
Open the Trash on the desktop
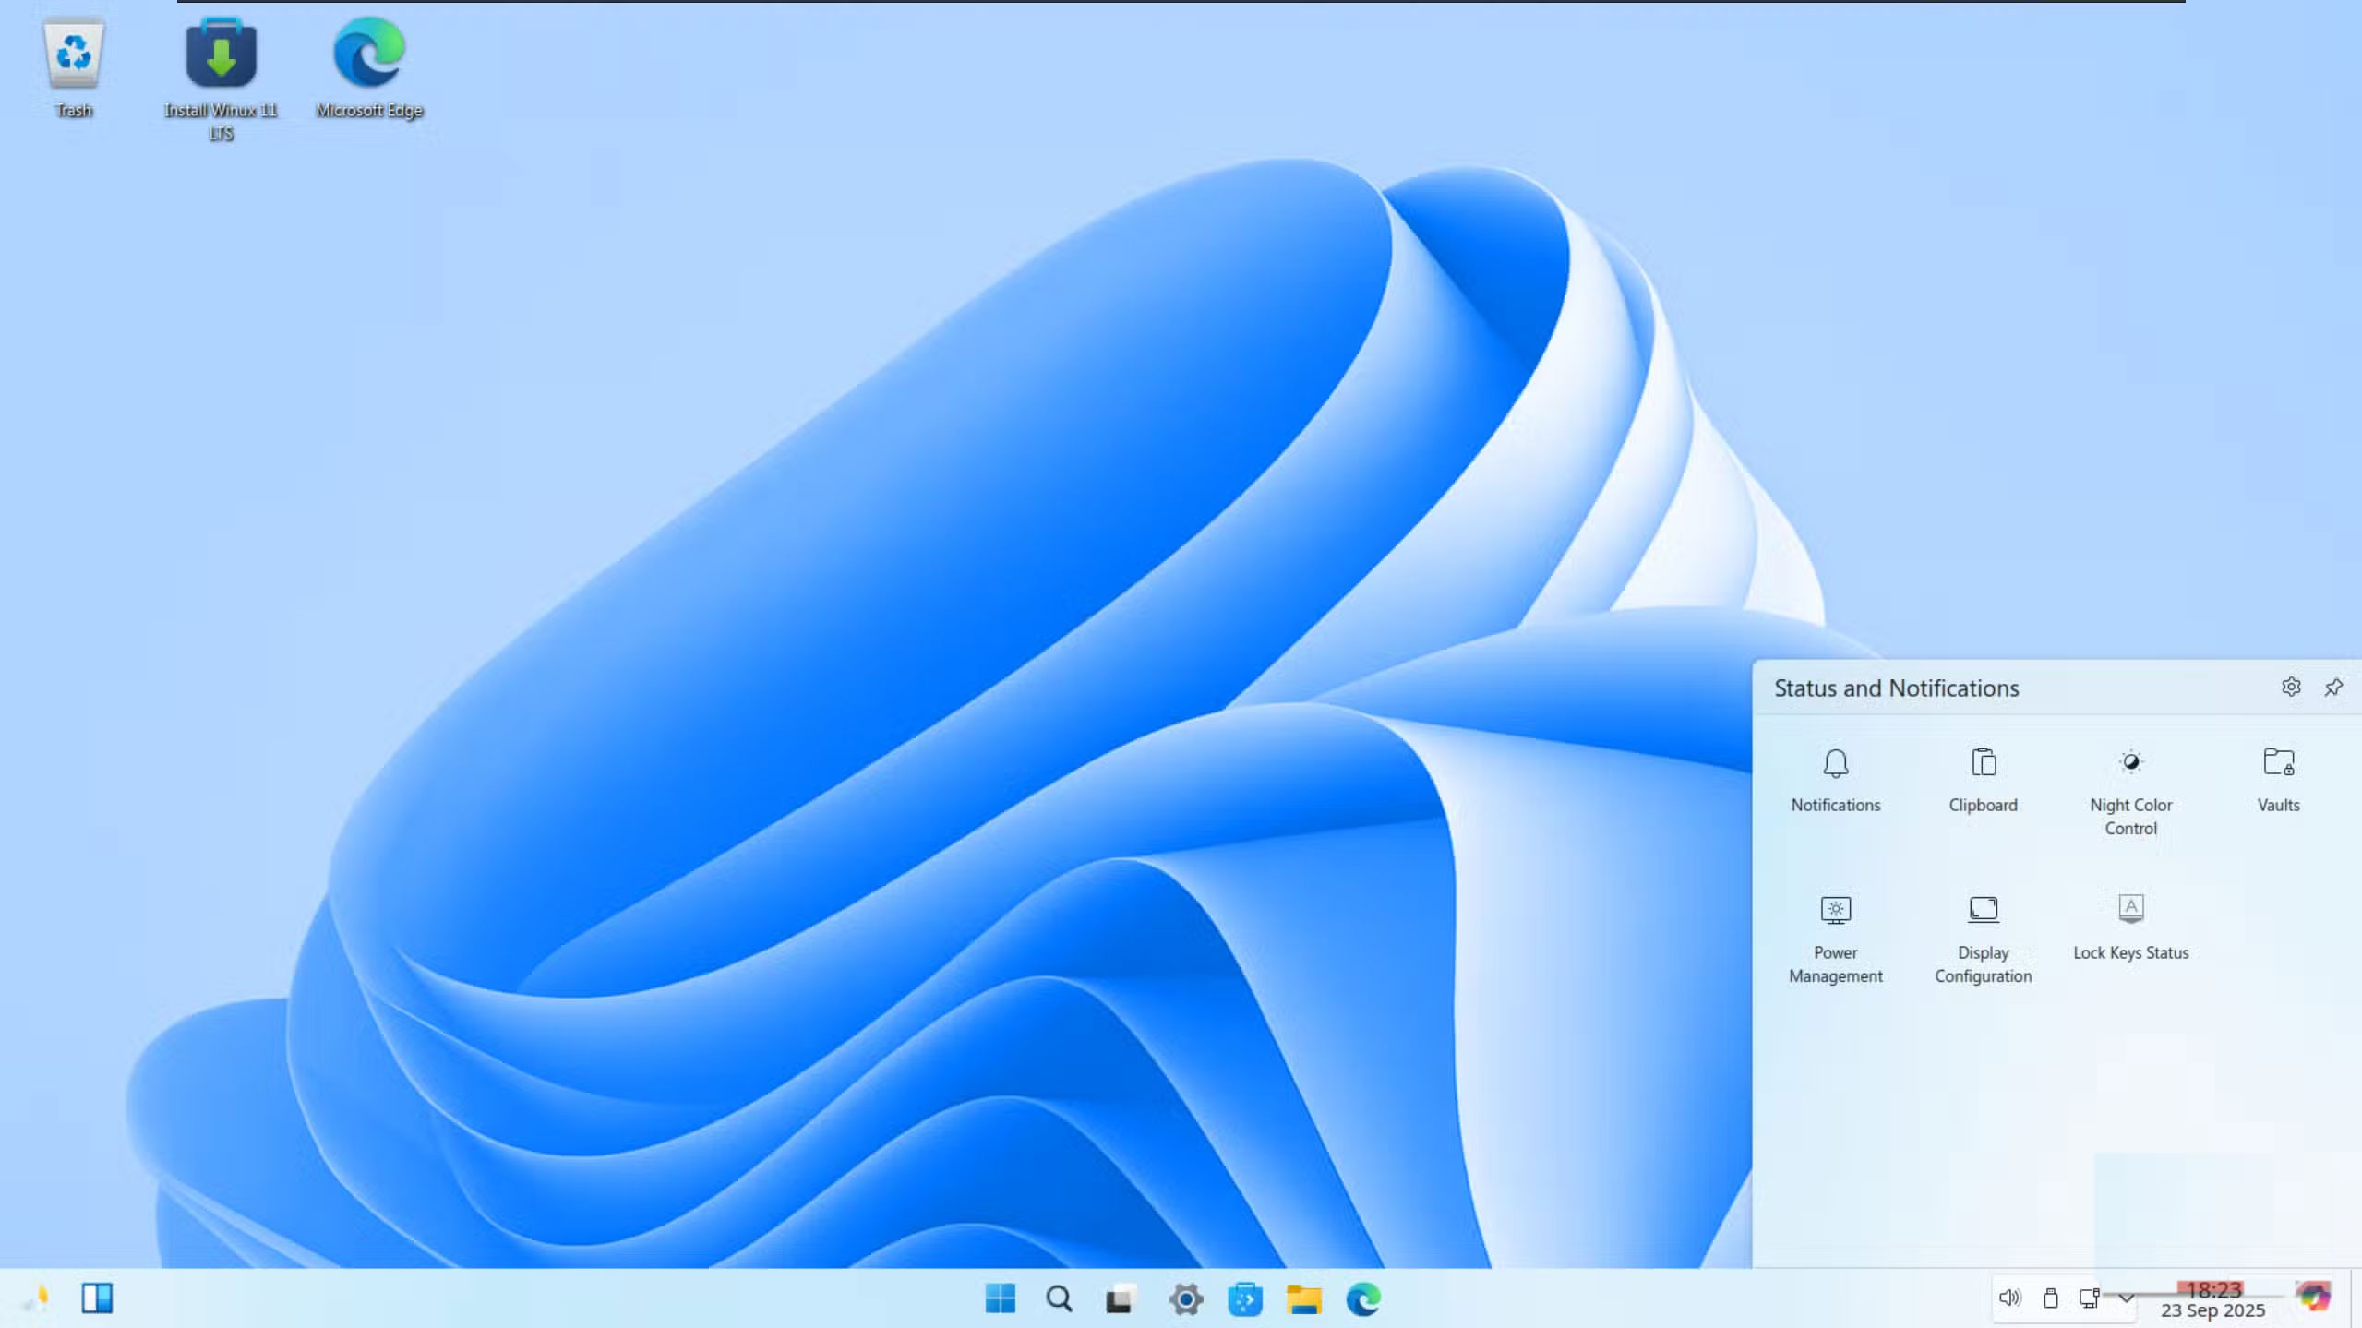point(74,58)
